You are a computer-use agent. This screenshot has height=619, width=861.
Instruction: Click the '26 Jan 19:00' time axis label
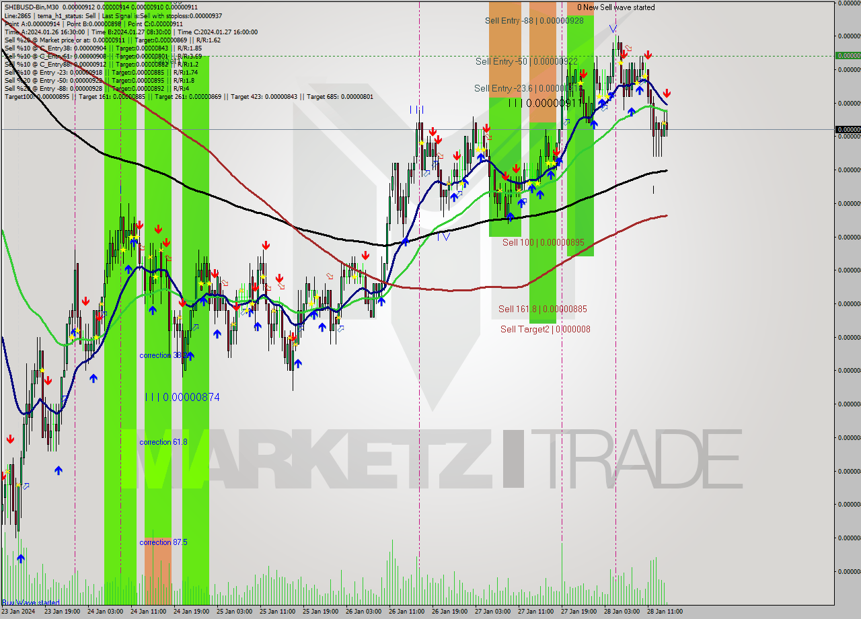[x=451, y=612]
